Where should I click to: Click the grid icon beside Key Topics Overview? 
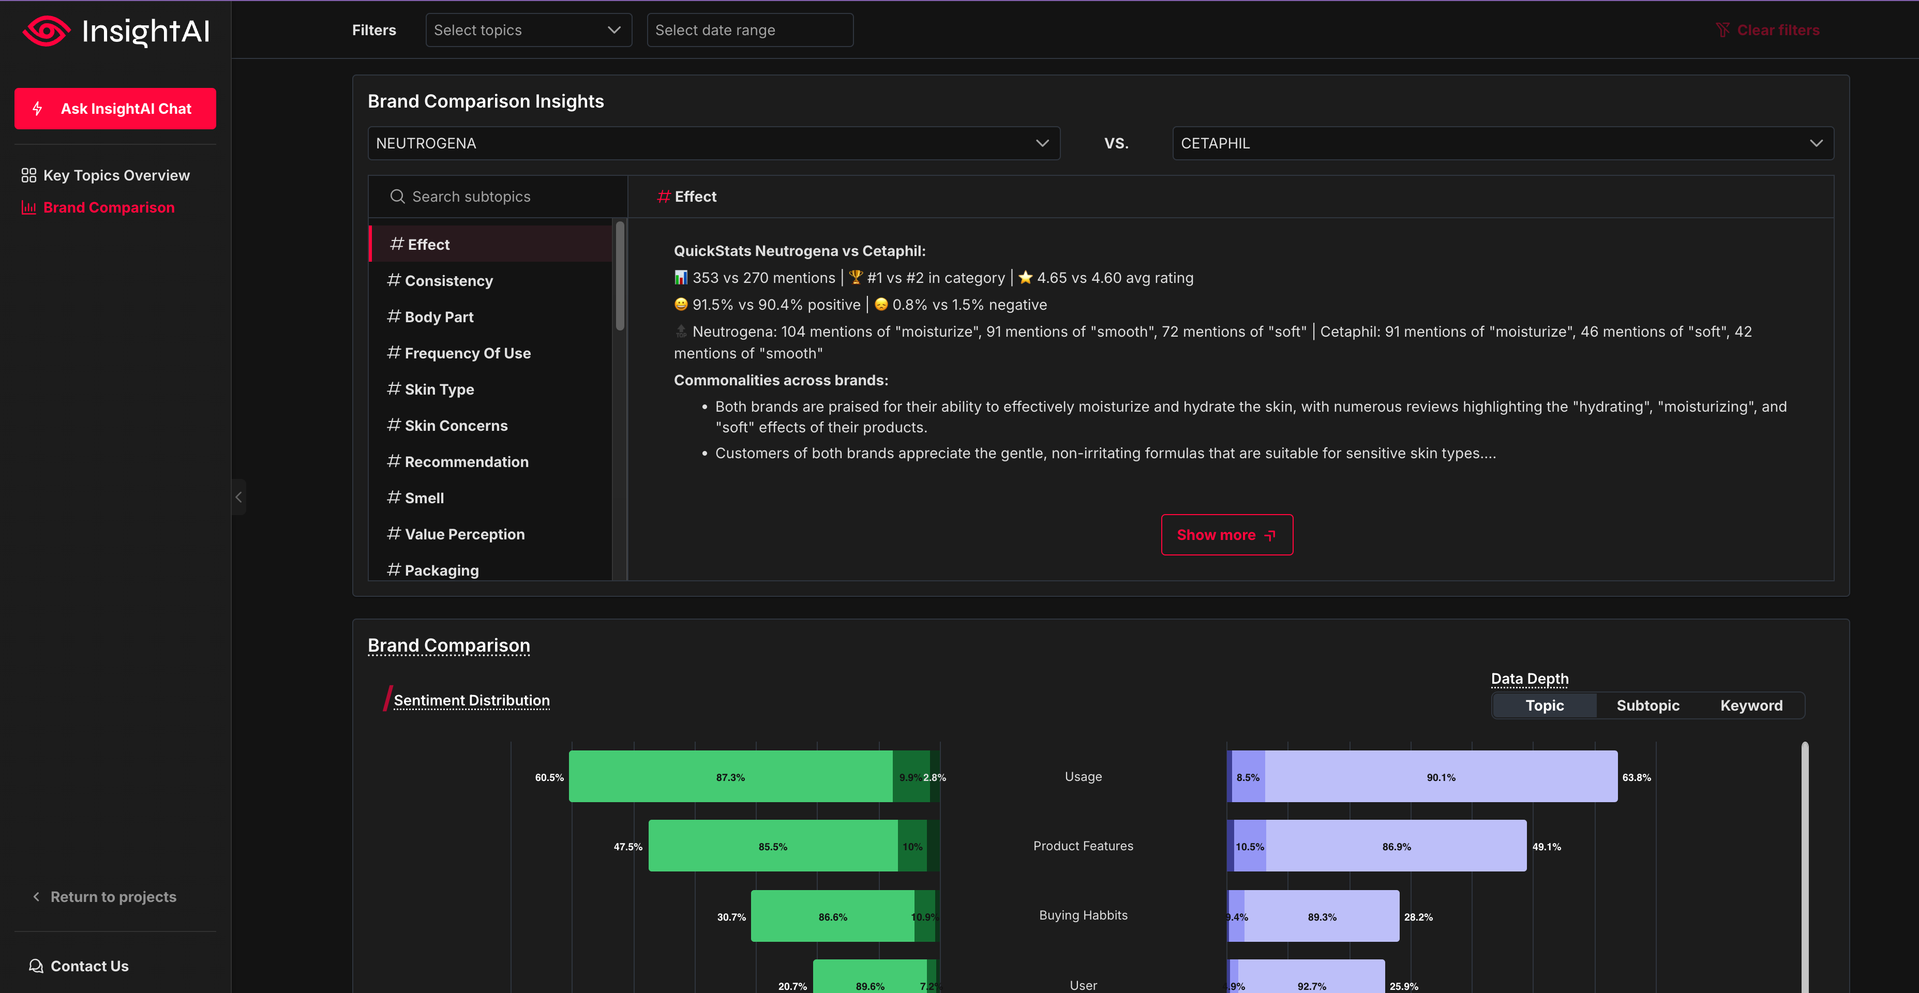coord(29,175)
